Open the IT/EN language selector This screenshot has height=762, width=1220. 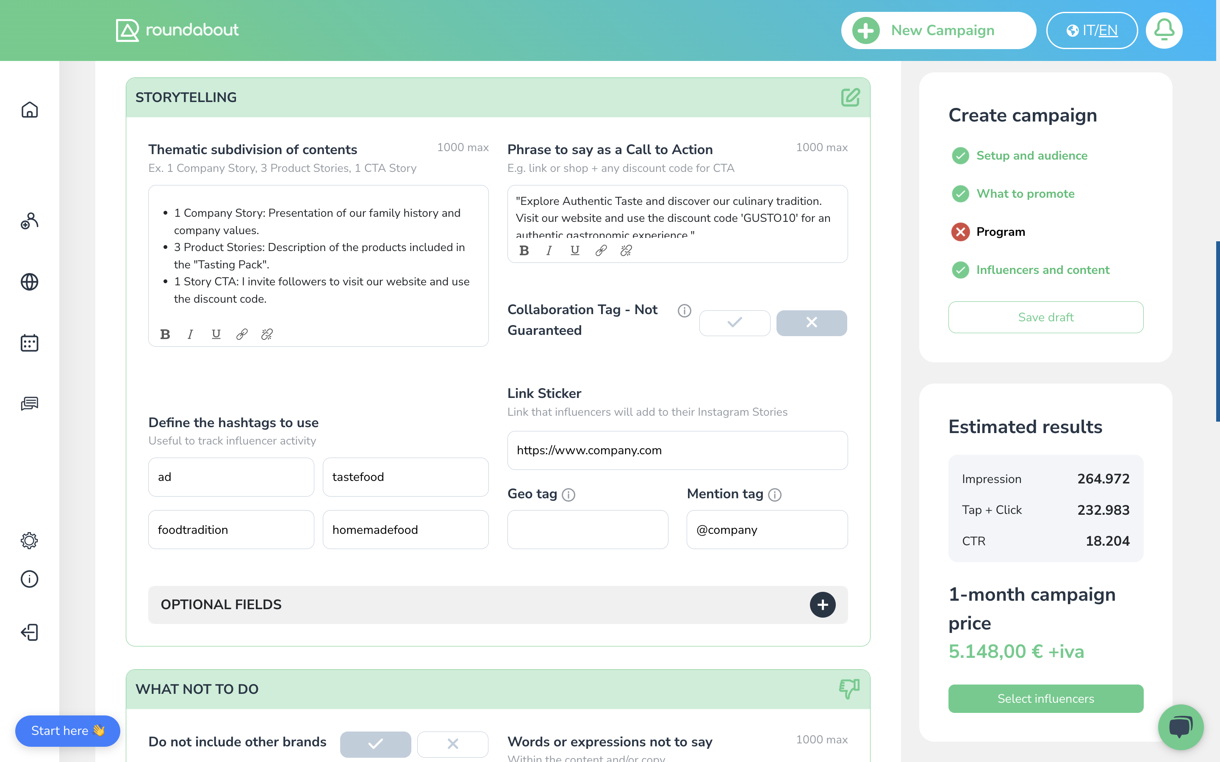(x=1092, y=30)
